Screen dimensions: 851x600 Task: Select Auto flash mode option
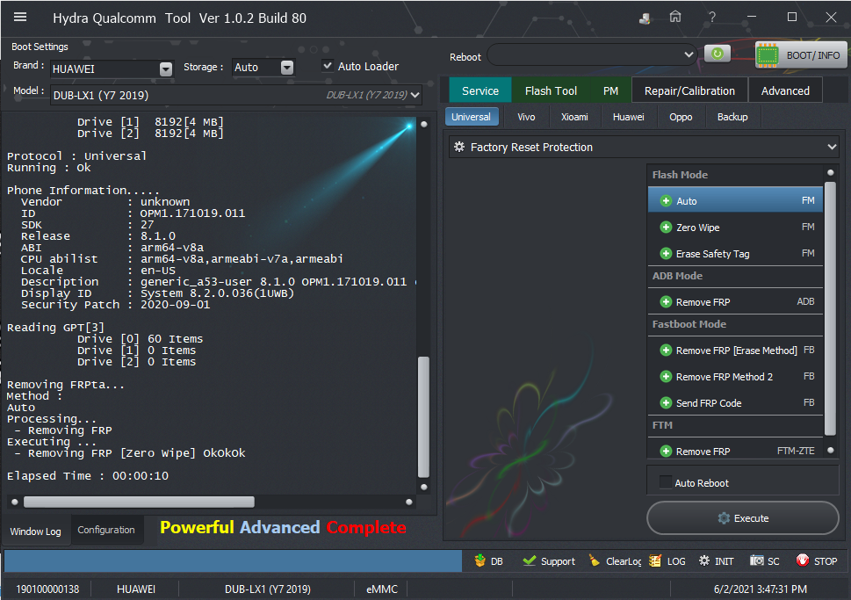pyautogui.click(x=735, y=200)
